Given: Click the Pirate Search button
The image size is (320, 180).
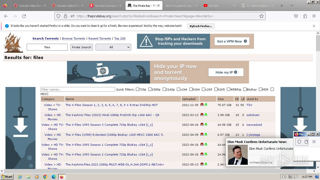Looking at the screenshot, I should pyautogui.click(x=81, y=47).
